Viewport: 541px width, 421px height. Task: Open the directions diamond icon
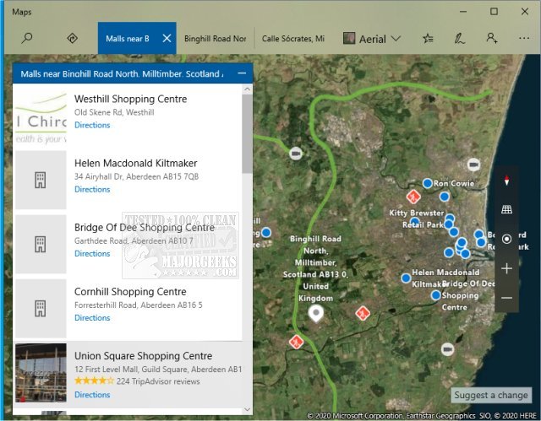coord(72,38)
